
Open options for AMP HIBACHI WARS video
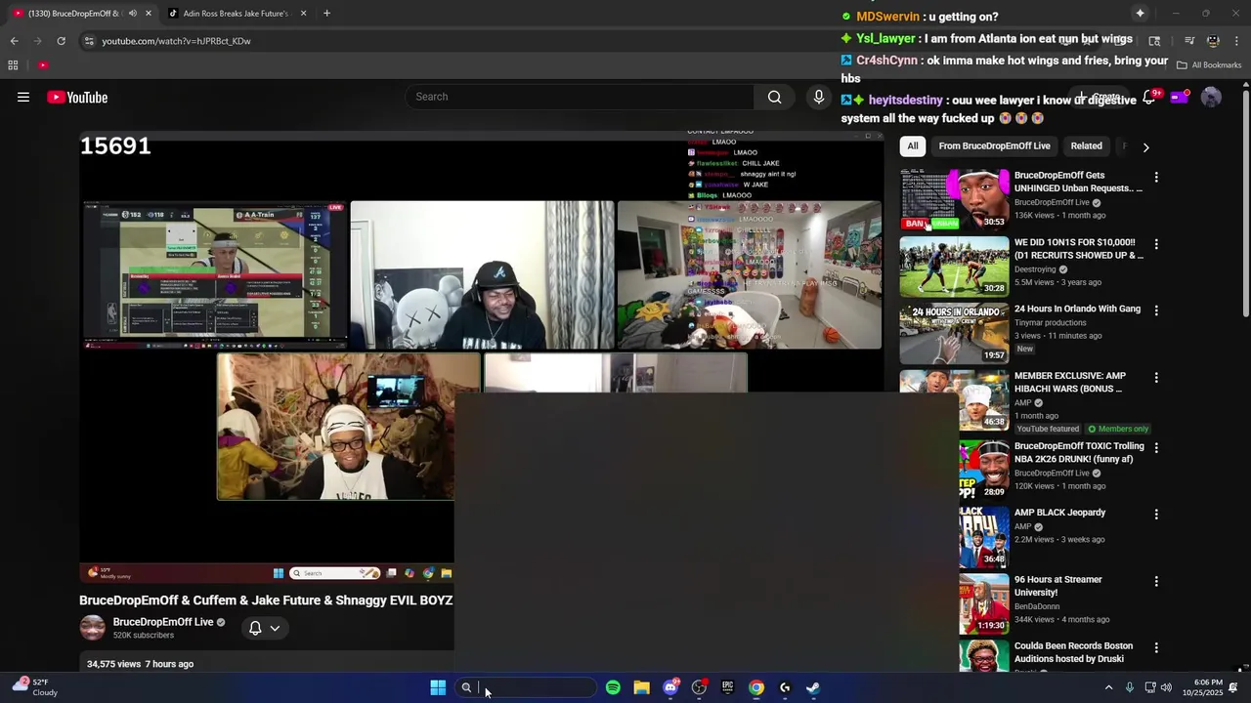pos(1156,378)
